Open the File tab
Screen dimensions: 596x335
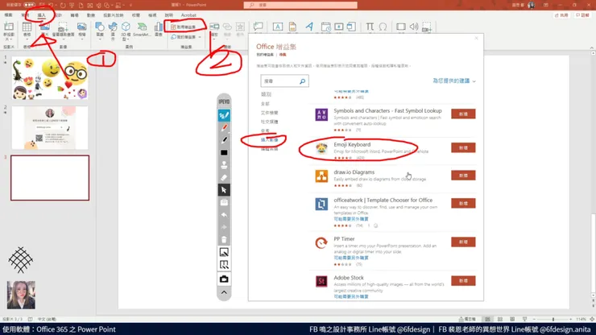pyautogui.click(x=8, y=15)
